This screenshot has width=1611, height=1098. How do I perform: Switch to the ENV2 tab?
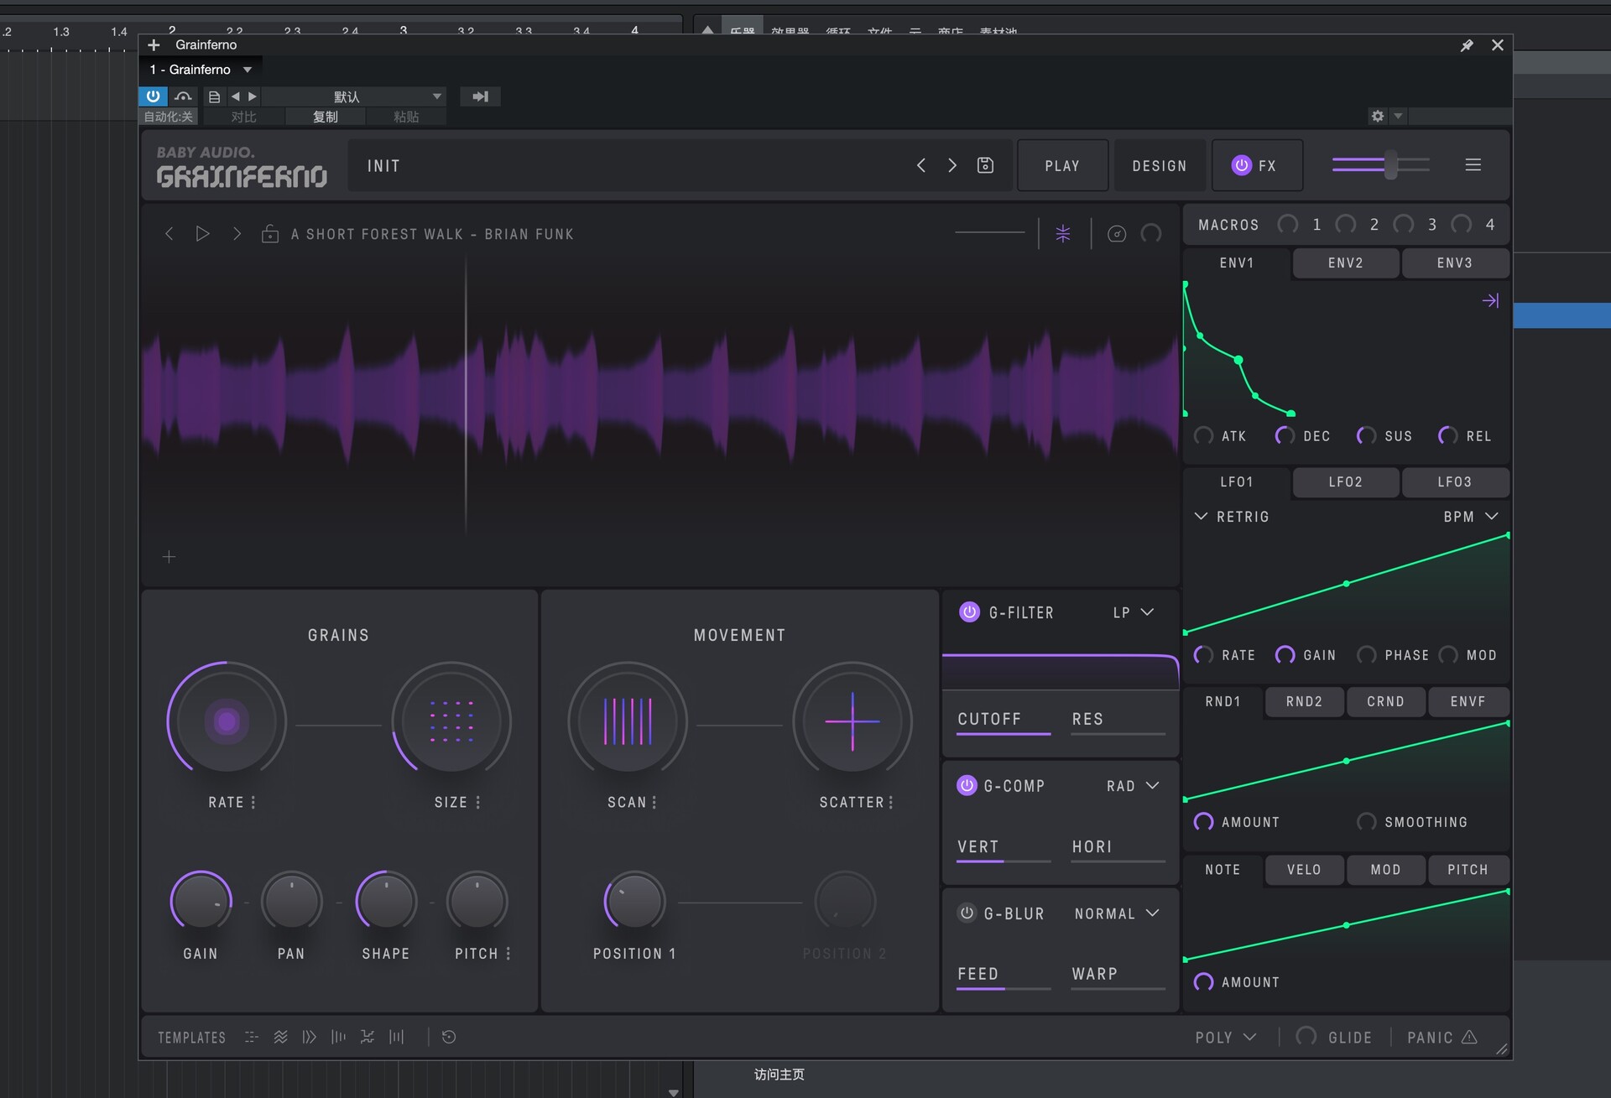click(1345, 263)
